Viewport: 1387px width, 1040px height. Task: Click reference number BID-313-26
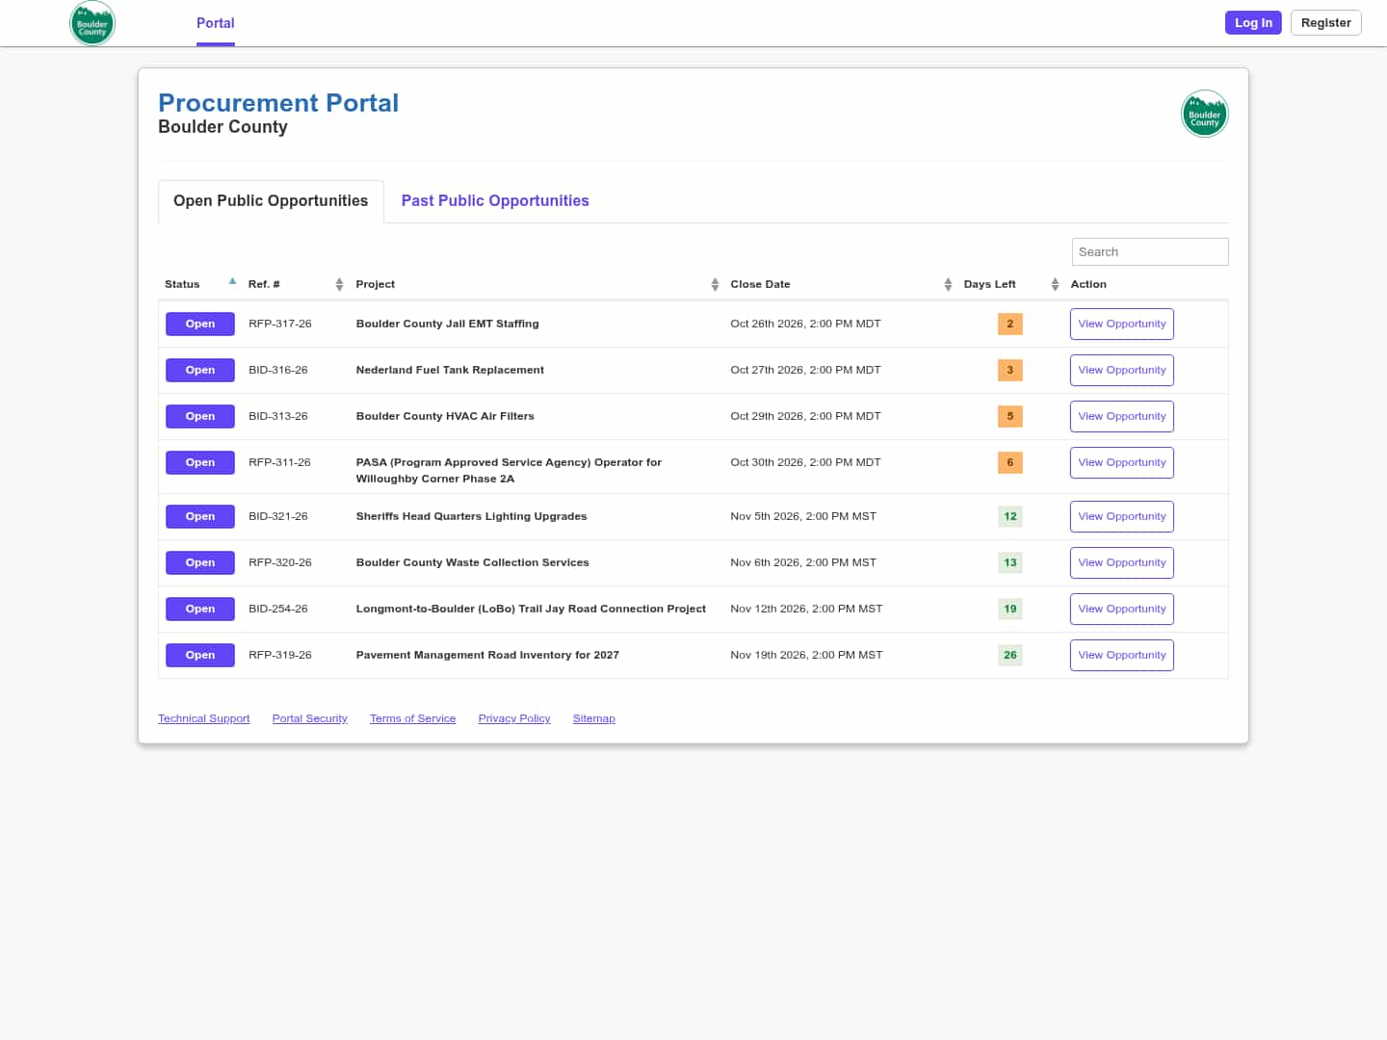278,416
